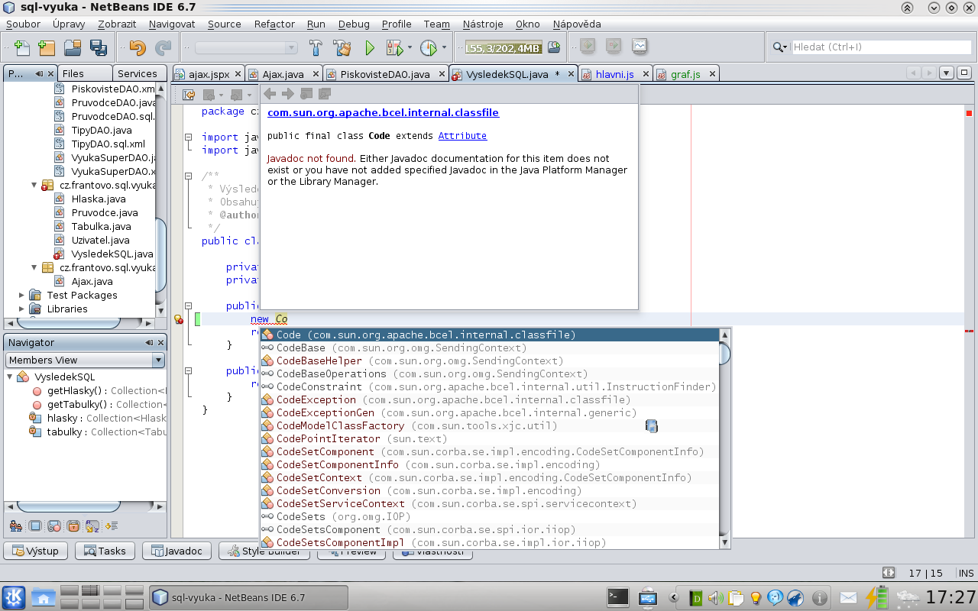
Task: Click the error lightbulb in editor gutter
Action: [x=178, y=319]
